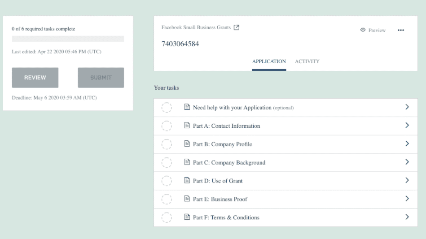The width and height of the screenshot is (426, 239).
Task: Open Part E: Business Proof task
Action: pyautogui.click(x=285, y=199)
